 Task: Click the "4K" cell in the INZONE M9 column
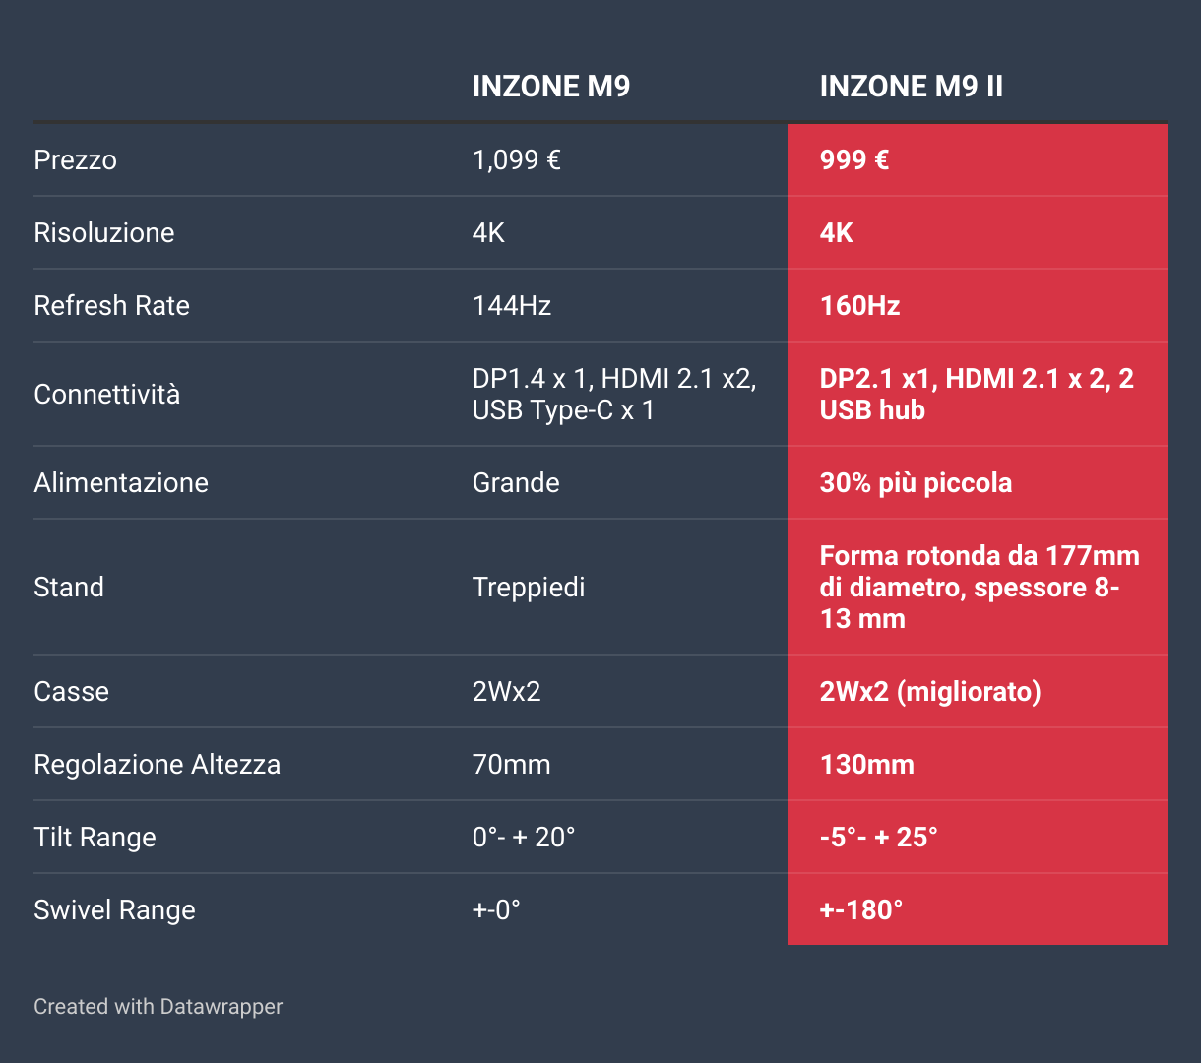pyautogui.click(x=488, y=232)
